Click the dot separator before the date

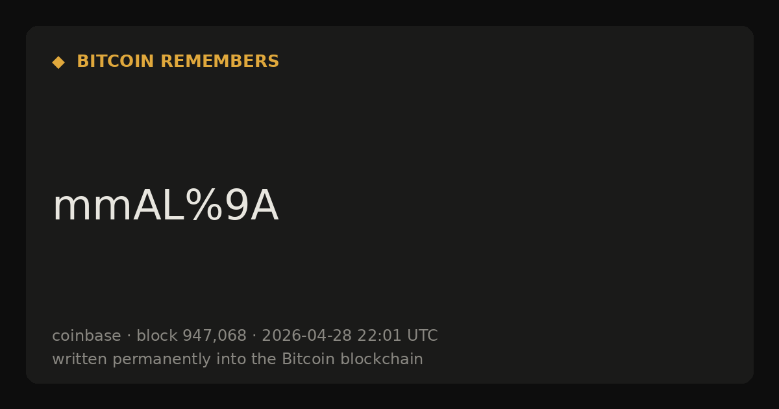tap(254, 336)
